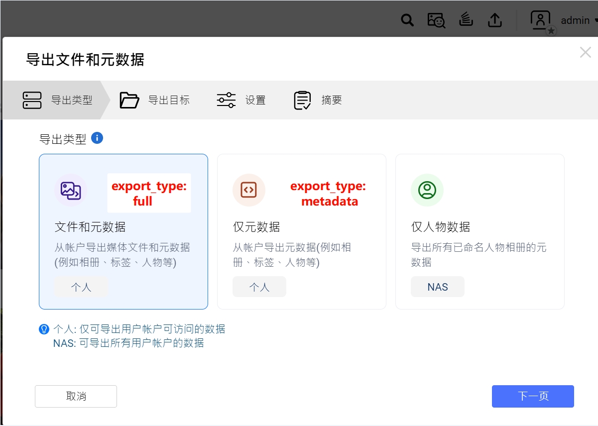Click the server icon beside 导出类型 step
The height and width of the screenshot is (426, 598).
pyautogui.click(x=32, y=100)
